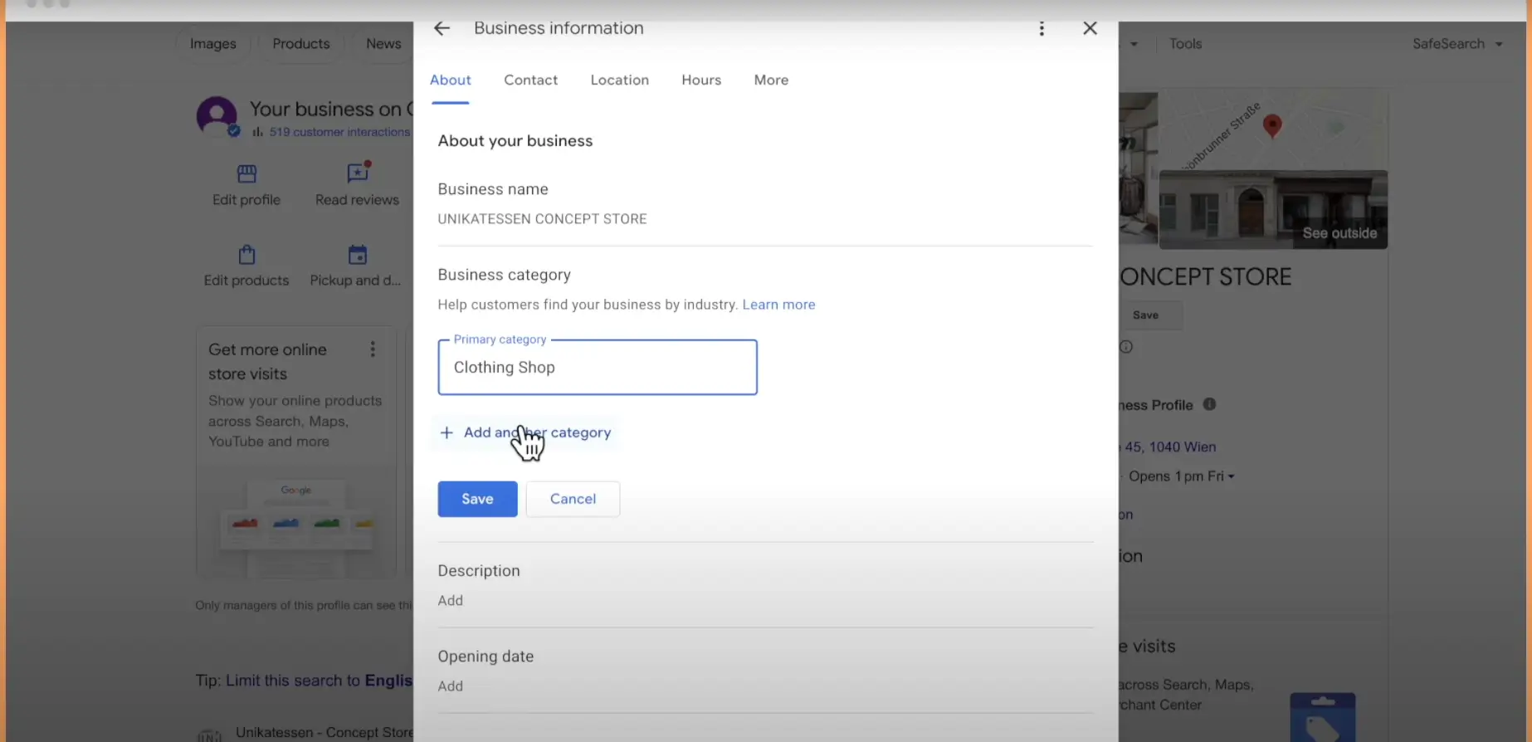Screen dimensions: 1532x742
Task: Switch to the Location tab
Action: tap(619, 80)
